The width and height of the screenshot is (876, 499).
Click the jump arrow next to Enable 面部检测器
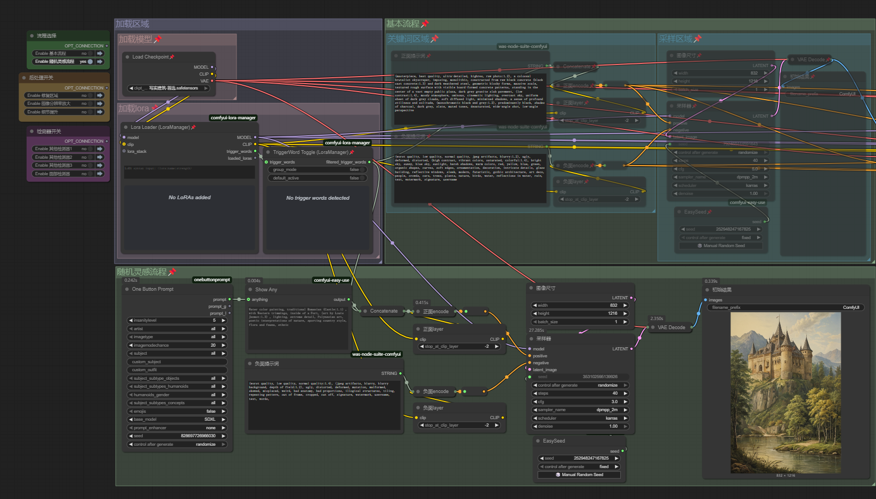[100, 174]
